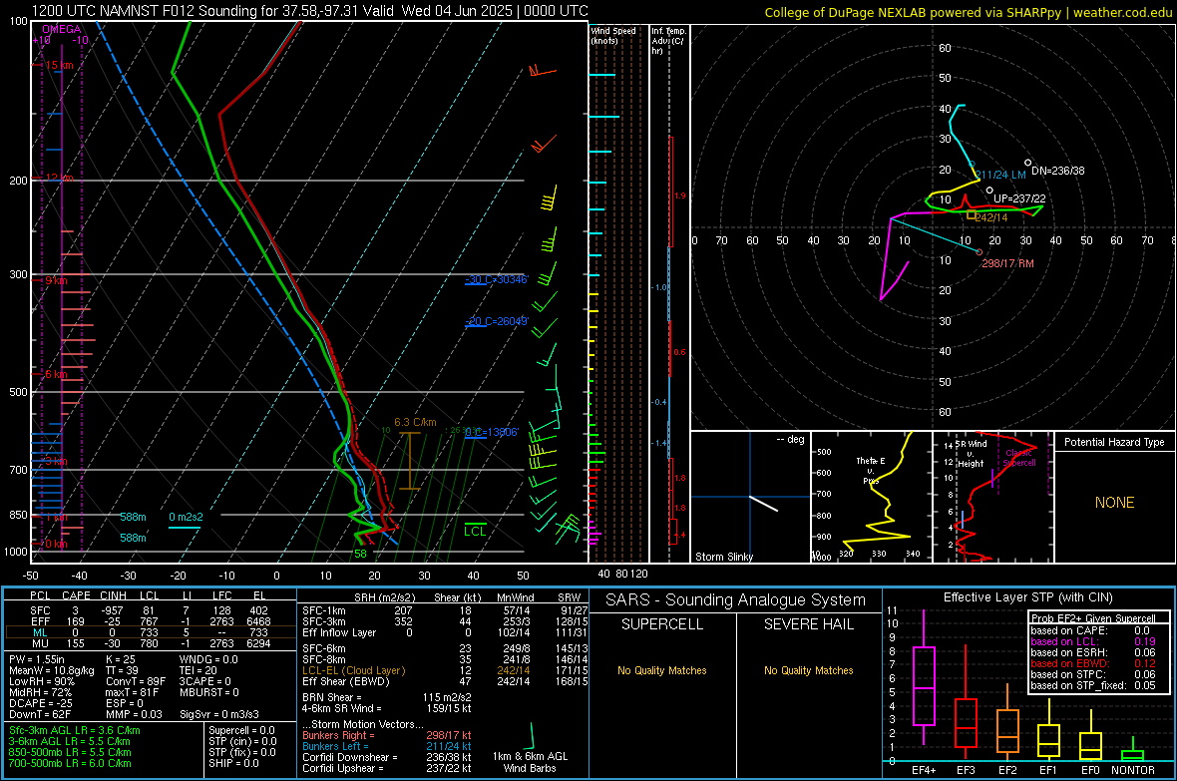The image size is (1177, 781).
Task: Click the CINH column header
Action: tap(114, 595)
